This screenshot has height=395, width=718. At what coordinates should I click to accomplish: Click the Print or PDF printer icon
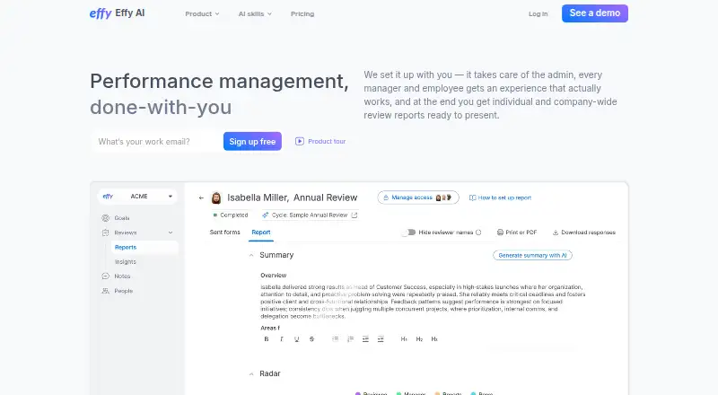pos(500,233)
